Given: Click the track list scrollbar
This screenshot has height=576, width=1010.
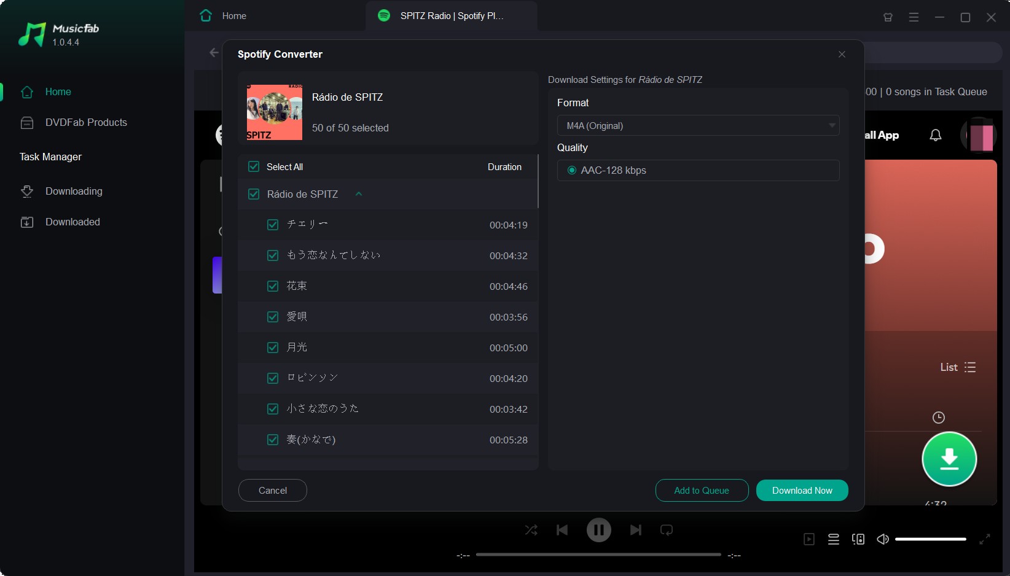Looking at the screenshot, I should pos(538,181).
